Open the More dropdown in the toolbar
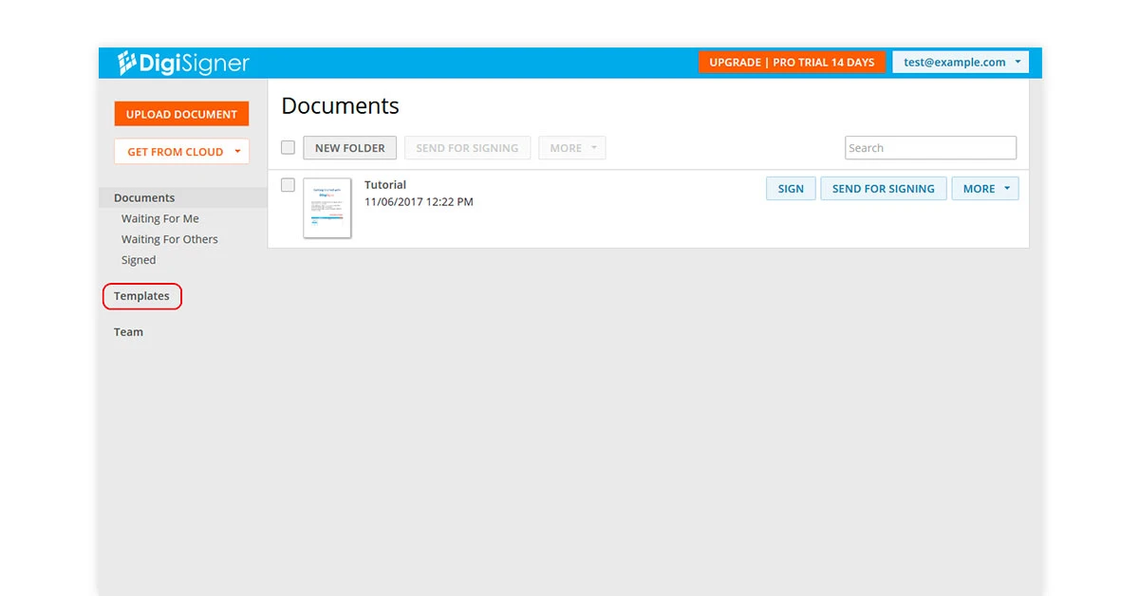 (x=571, y=147)
